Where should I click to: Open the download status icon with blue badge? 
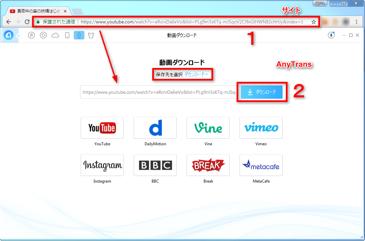click(x=331, y=35)
